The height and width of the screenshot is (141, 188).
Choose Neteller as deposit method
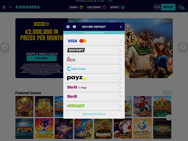pos(94,106)
